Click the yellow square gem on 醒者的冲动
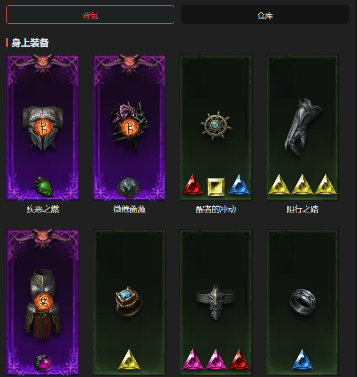 pos(216,187)
